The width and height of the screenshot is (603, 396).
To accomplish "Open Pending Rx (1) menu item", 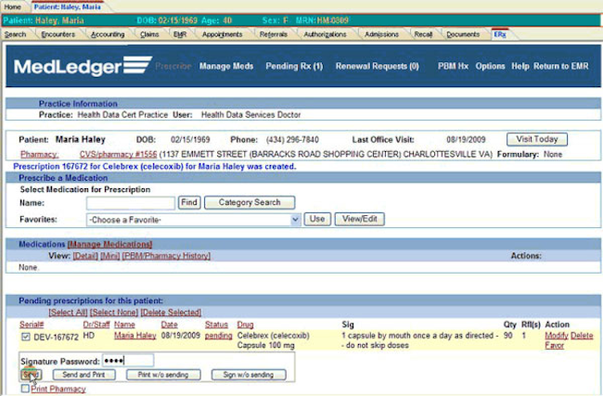I will tap(294, 67).
